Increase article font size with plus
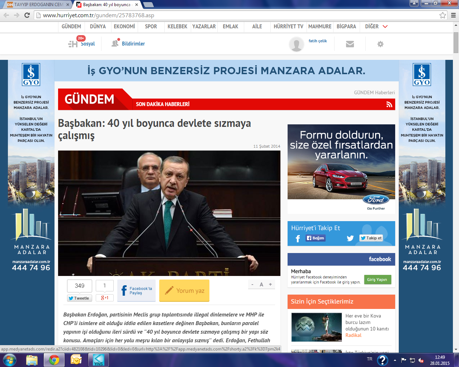The width and height of the screenshot is (459, 367). point(270,284)
